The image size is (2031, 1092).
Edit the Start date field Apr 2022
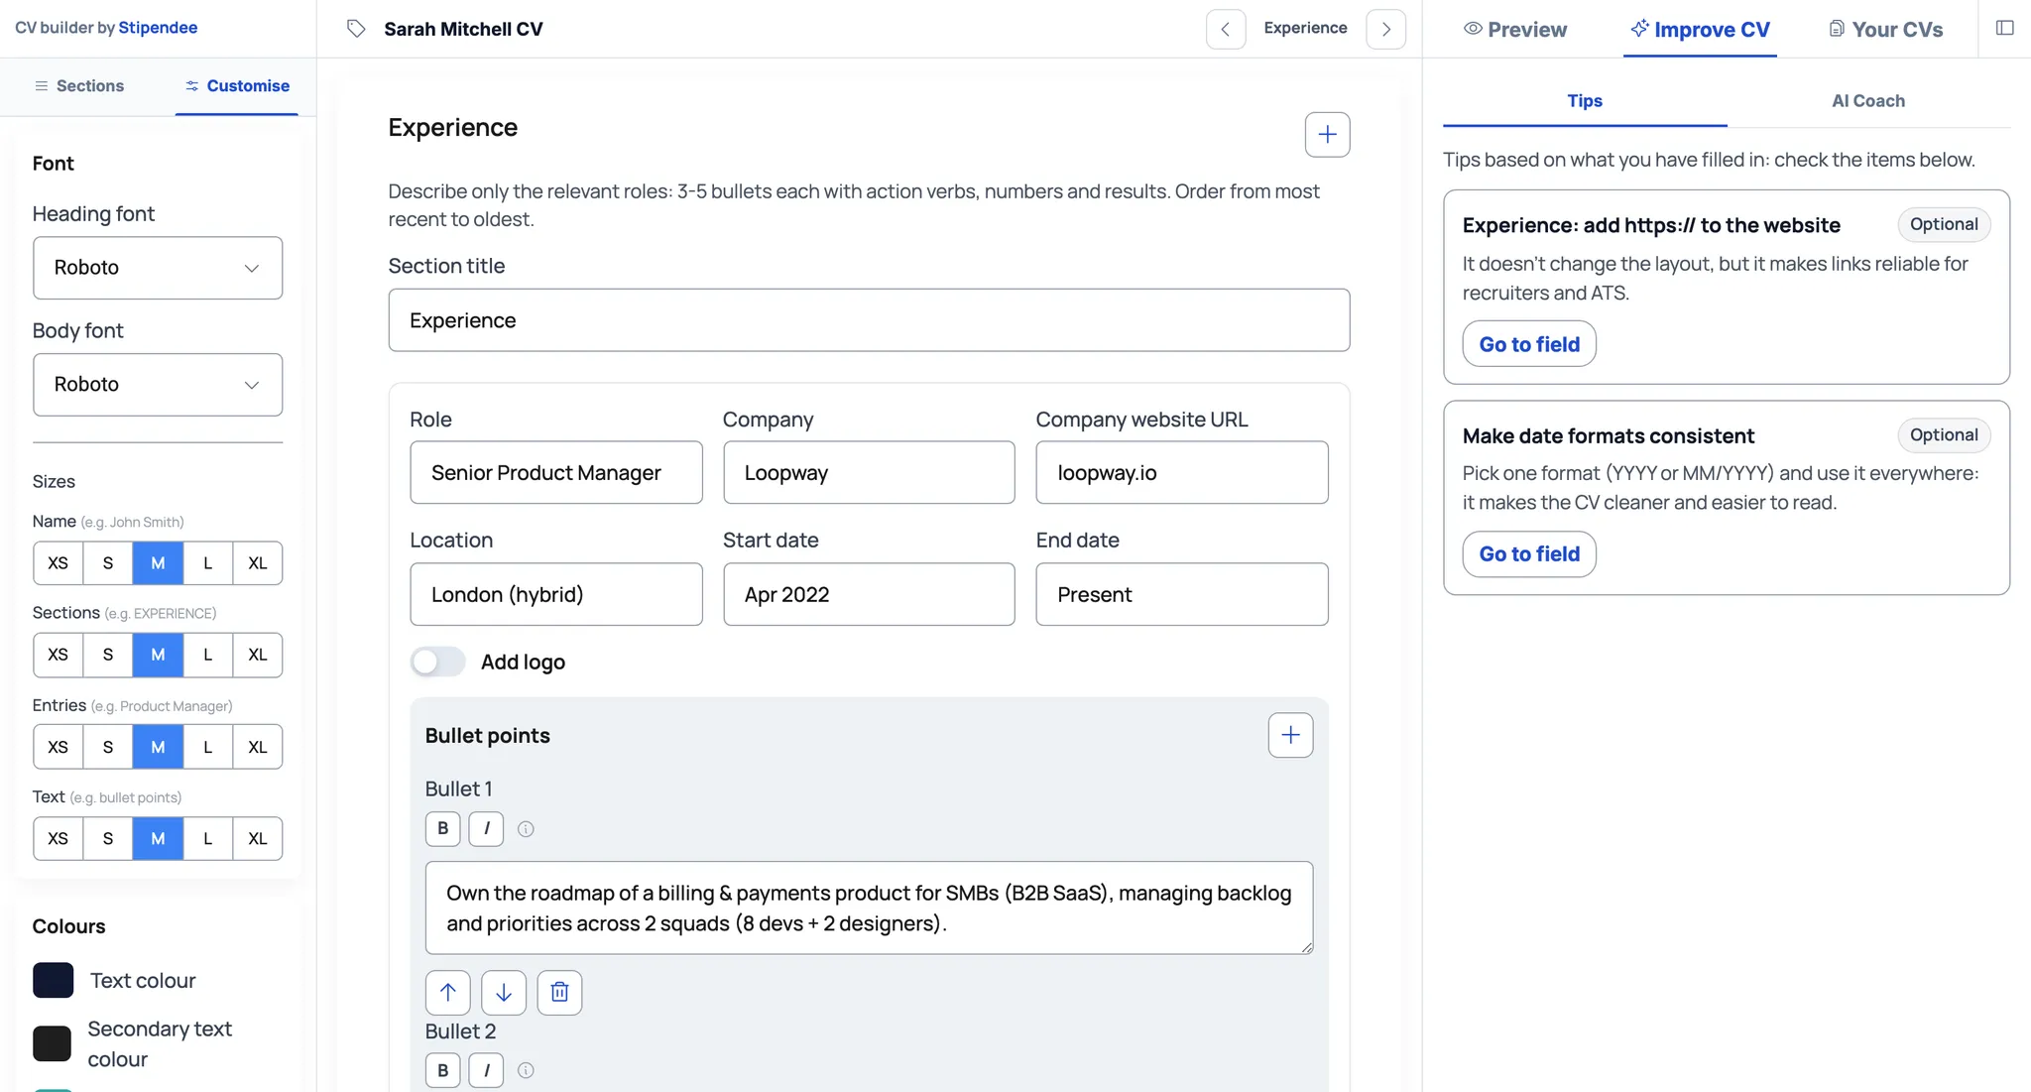[x=869, y=594]
